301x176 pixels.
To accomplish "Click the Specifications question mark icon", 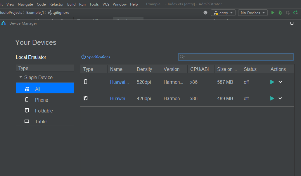I will click(84, 57).
